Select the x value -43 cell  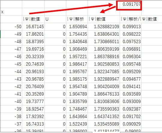coord(11,79)
